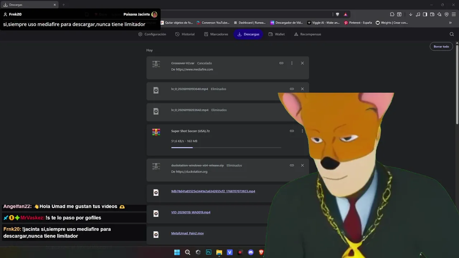Click the Brave Shields lion icon in address bar
The width and height of the screenshot is (459, 258).
[x=337, y=14]
